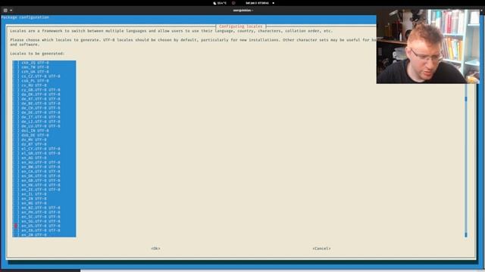The width and height of the screenshot is (485, 272).
Task: Toggle the en_GB.UTF-8 locale checkbox
Action: click(16, 181)
